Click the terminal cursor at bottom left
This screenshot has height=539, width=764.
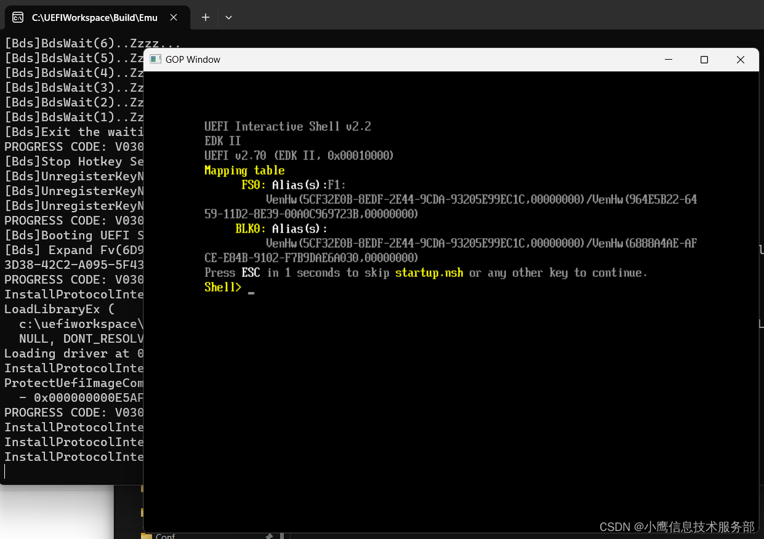5,471
